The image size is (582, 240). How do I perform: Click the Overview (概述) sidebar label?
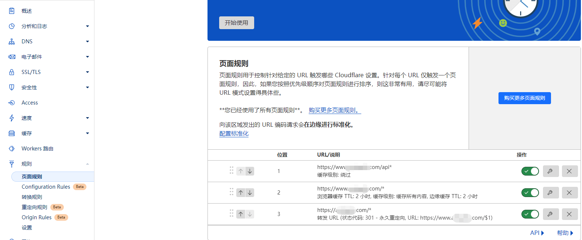(27, 11)
